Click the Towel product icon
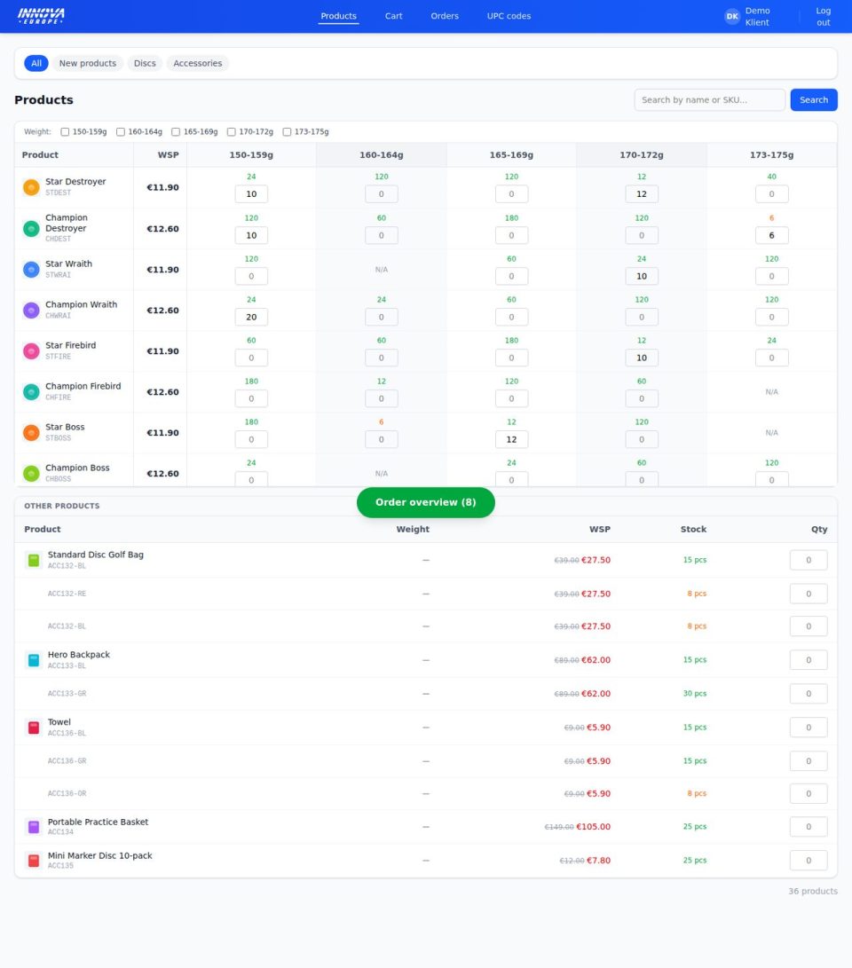 tap(34, 728)
